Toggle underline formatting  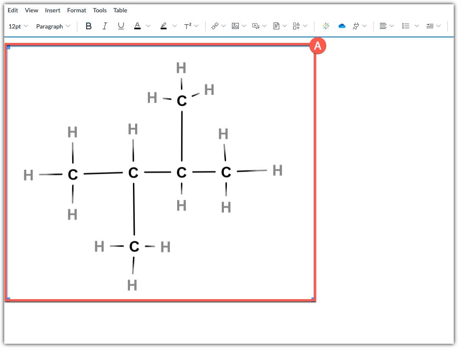(121, 26)
